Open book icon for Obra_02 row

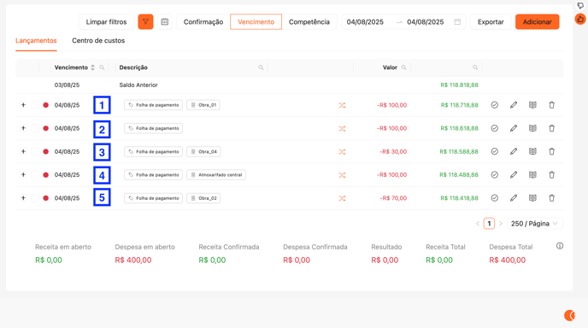point(532,198)
